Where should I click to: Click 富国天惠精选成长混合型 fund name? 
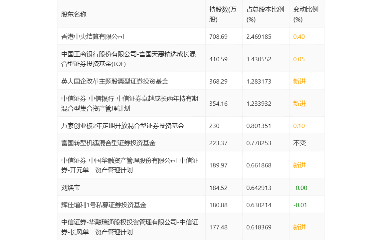[128, 59]
